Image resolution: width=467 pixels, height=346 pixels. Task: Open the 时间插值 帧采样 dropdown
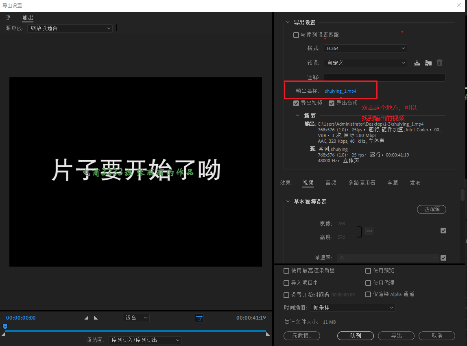353,308
